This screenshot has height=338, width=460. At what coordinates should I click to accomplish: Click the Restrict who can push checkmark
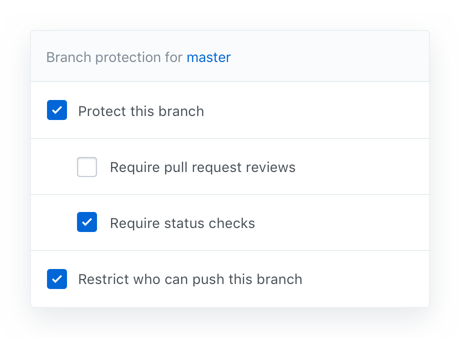point(57,279)
